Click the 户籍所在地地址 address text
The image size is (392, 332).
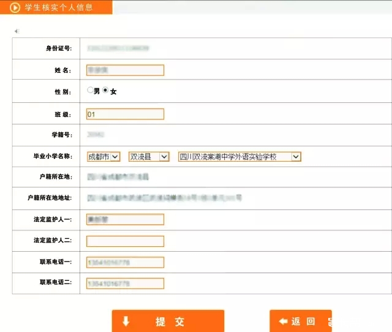click(x=164, y=198)
